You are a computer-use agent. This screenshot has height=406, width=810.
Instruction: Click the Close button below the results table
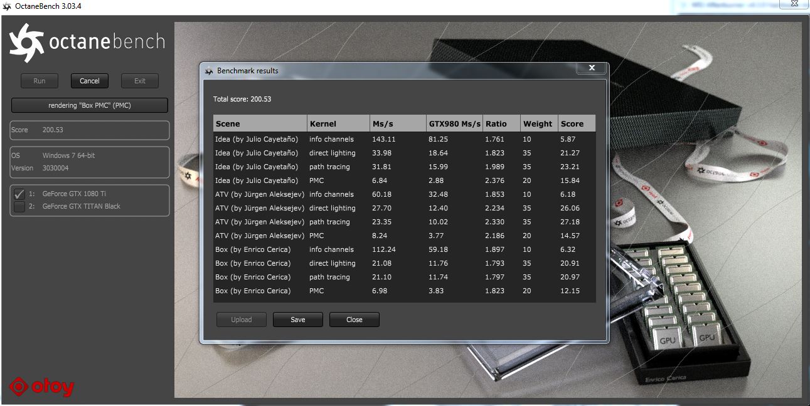click(354, 320)
